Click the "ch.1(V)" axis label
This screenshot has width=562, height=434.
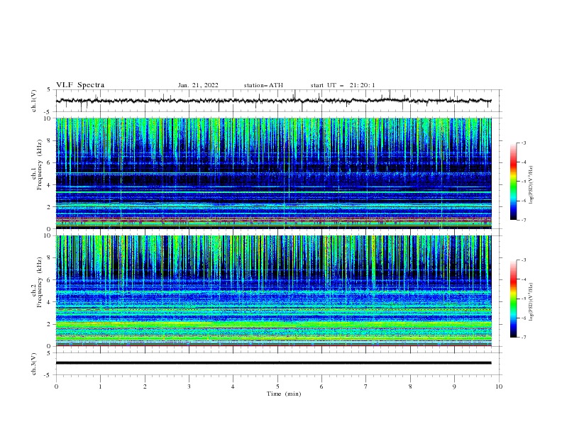tap(34, 101)
